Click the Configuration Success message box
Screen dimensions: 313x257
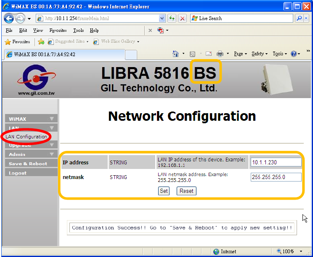(x=182, y=228)
